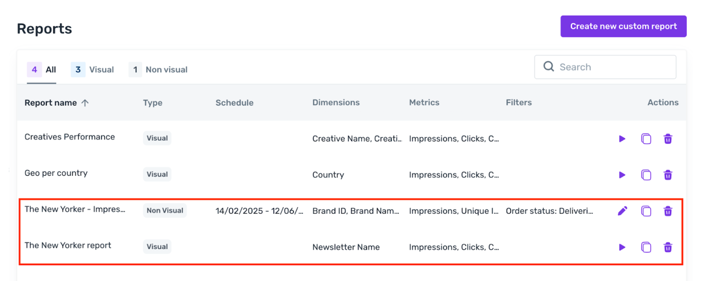
Task: Click Impressions, Unique I... metrics cell
Action: click(x=454, y=211)
